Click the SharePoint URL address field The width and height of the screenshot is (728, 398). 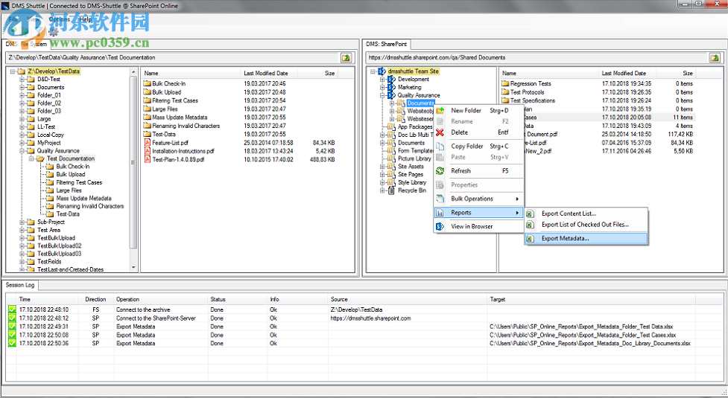coord(536,58)
